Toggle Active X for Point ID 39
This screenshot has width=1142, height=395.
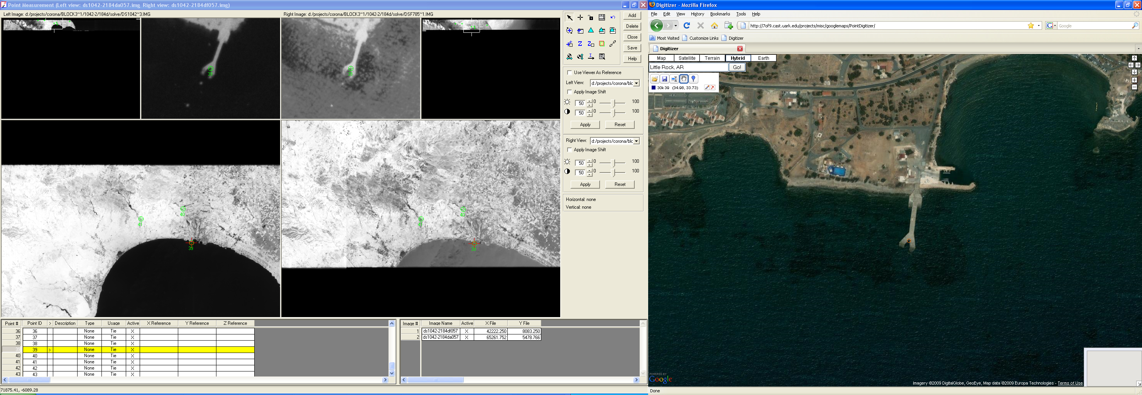tap(133, 350)
